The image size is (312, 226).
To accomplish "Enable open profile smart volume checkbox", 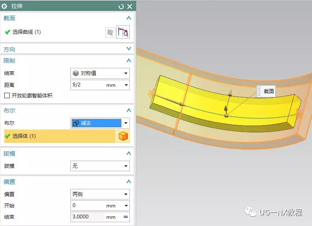I will tap(7, 96).
